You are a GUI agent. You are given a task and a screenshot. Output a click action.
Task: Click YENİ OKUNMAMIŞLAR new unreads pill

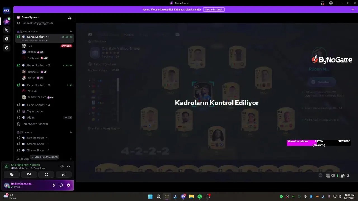pos(44,157)
